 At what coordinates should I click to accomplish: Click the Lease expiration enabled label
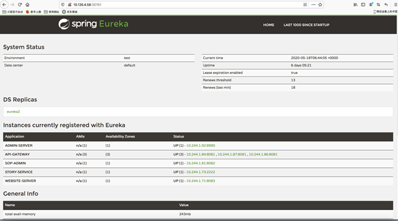pyautogui.click(x=223, y=73)
